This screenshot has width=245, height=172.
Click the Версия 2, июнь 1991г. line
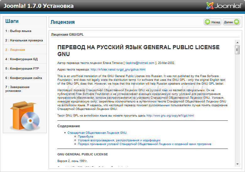pyautogui.click(x=72, y=161)
